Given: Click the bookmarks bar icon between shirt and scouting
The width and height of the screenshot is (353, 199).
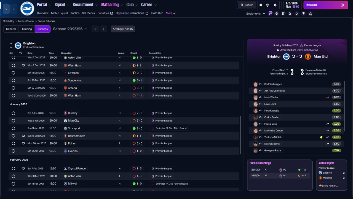Looking at the screenshot, I should click(283, 14).
